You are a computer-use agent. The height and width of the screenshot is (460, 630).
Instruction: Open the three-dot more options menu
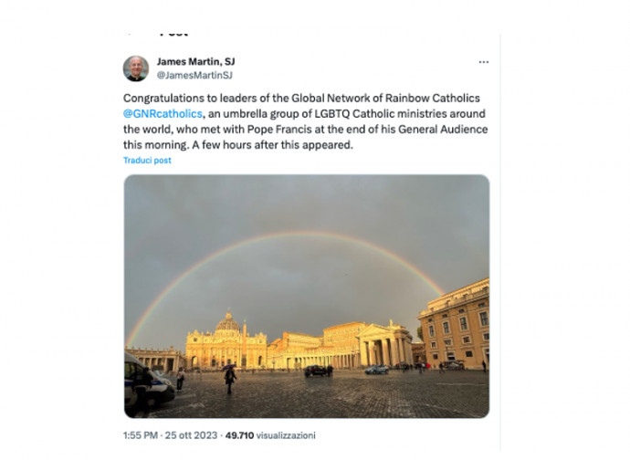click(x=484, y=62)
